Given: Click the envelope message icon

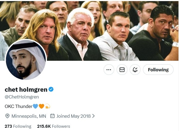Looking at the screenshot, I should 122,70.
